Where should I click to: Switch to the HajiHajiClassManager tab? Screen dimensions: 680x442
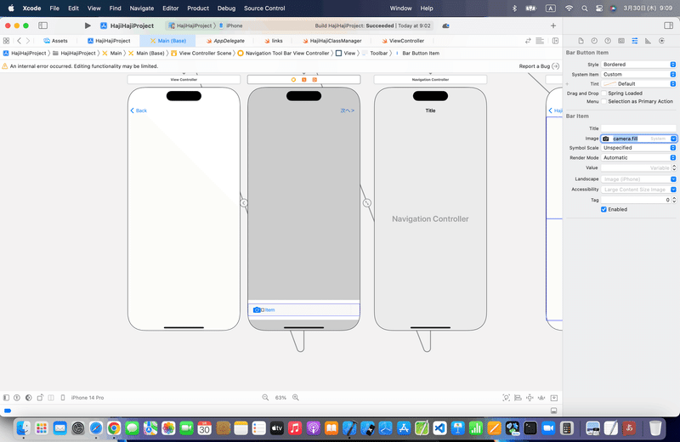click(x=331, y=41)
